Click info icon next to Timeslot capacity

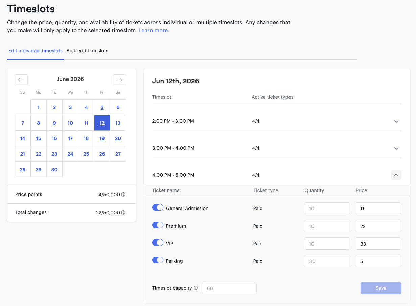coord(196,288)
